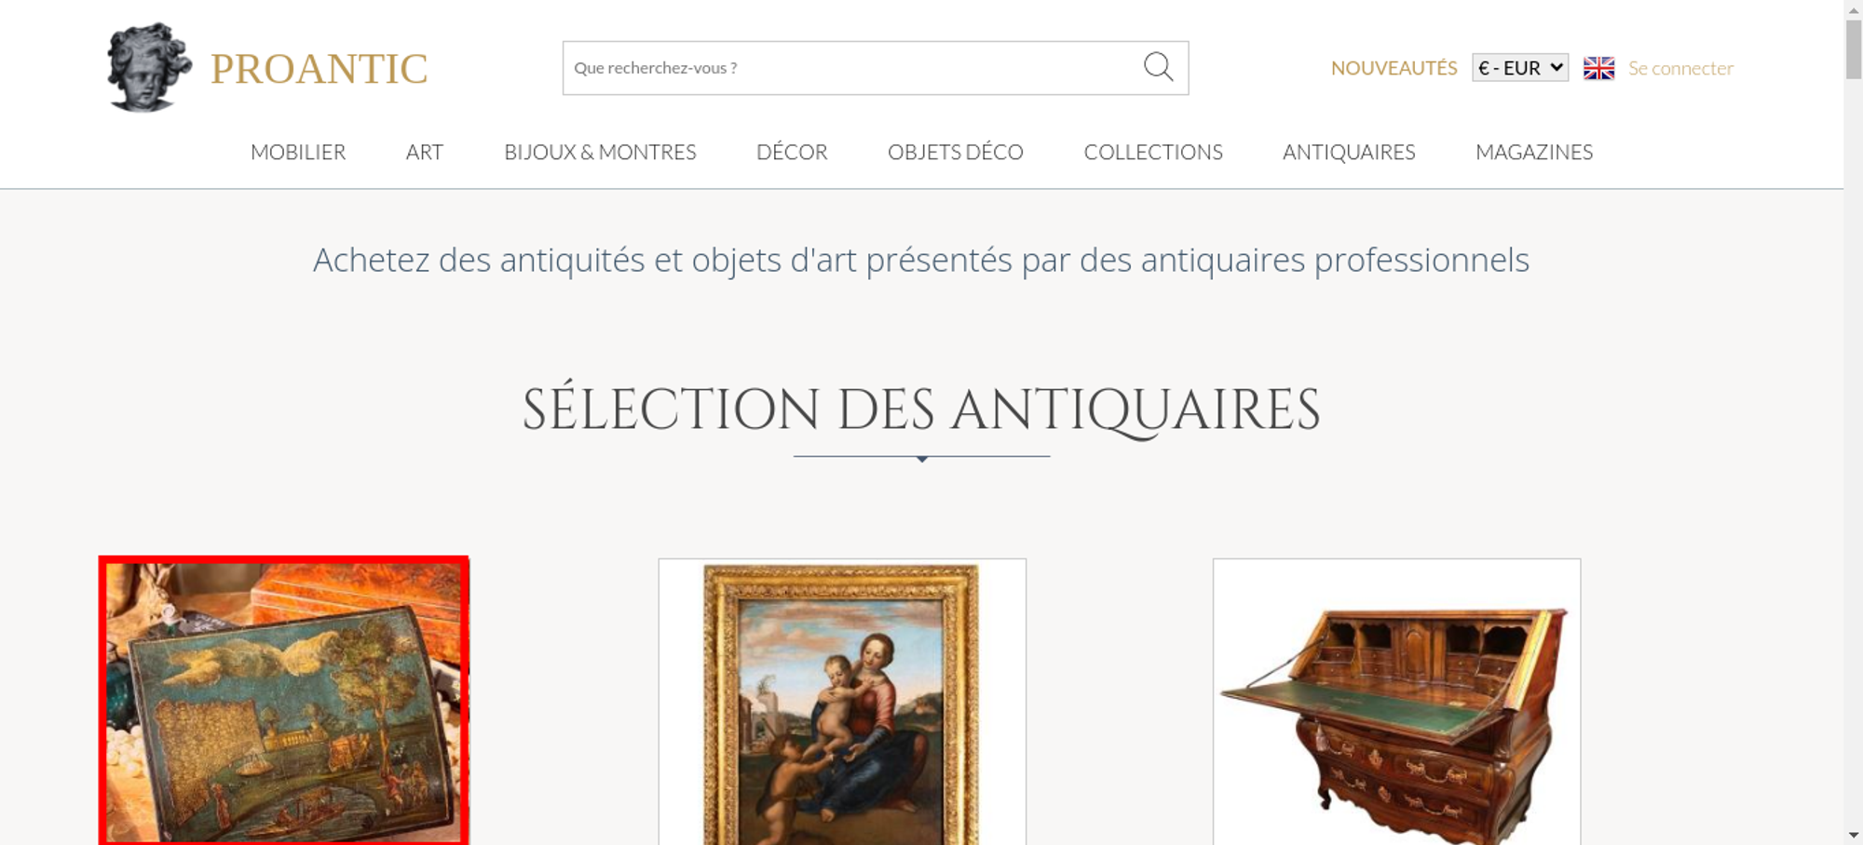Open the OBJETS DÉCO menu
Viewport: 1863px width, 845px height.
[956, 152]
